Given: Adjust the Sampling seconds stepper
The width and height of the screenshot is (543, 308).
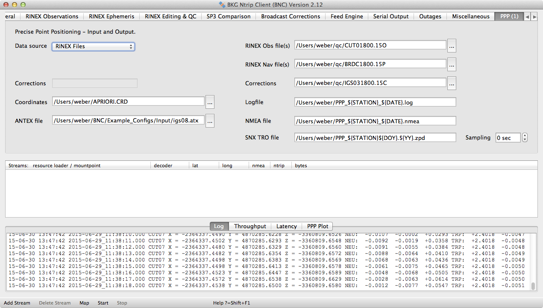Looking at the screenshot, I should (x=525, y=138).
